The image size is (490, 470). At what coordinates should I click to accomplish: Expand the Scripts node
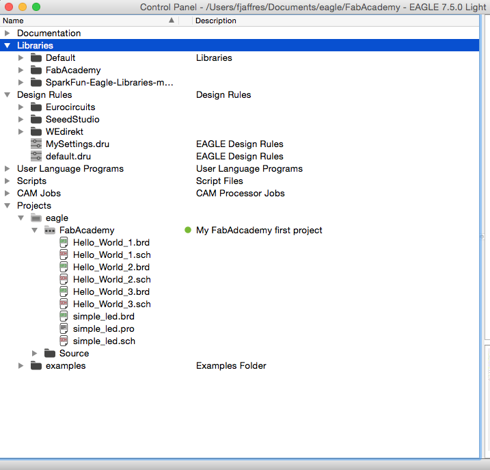(x=8, y=181)
